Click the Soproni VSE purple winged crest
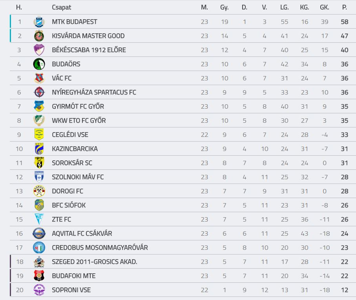Screen dimensions: 356x300 click(x=39, y=290)
